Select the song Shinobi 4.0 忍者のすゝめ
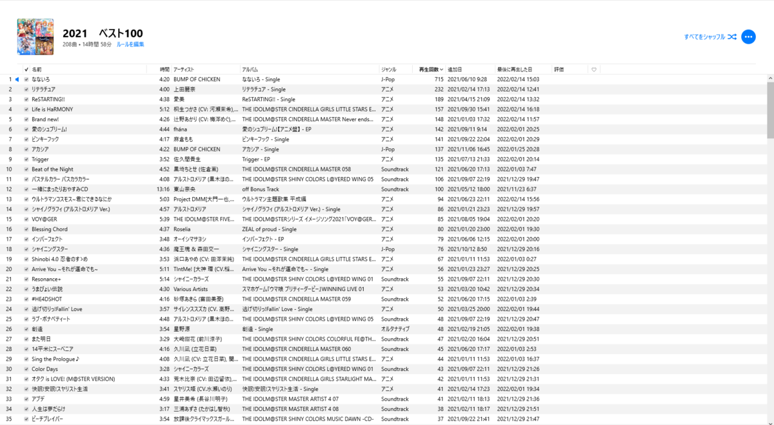The image size is (774, 425). coord(60,259)
